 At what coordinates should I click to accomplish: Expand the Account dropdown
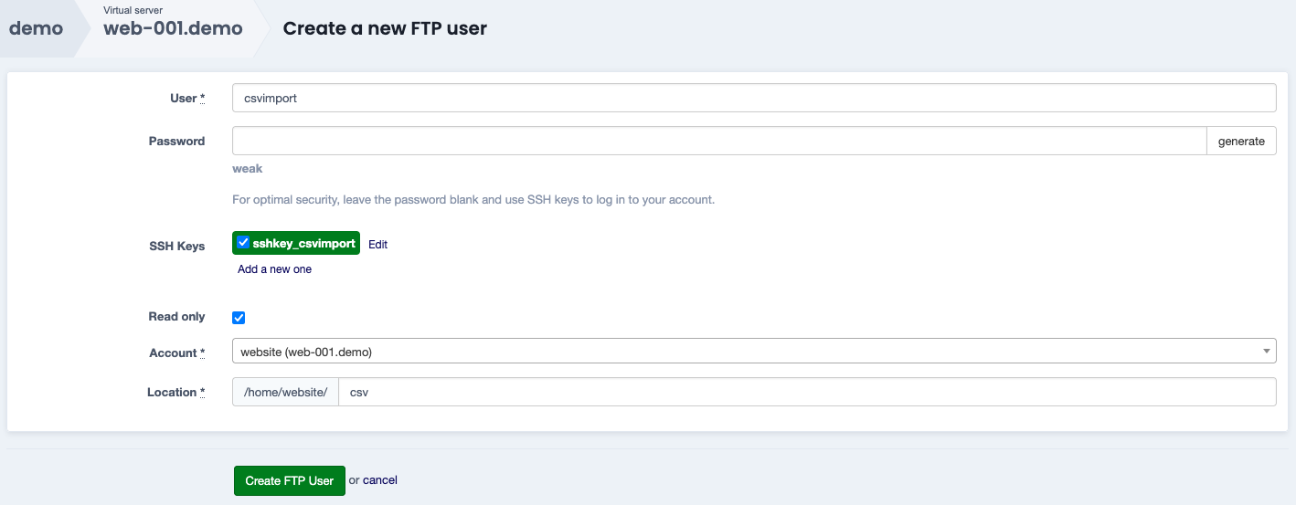[754, 352]
